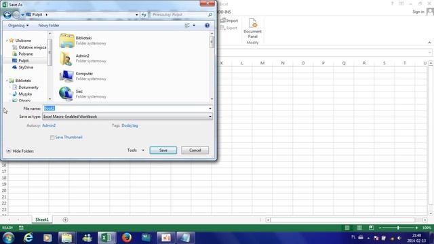
Task: Select row 20 header in Excel
Action: [4, 190]
